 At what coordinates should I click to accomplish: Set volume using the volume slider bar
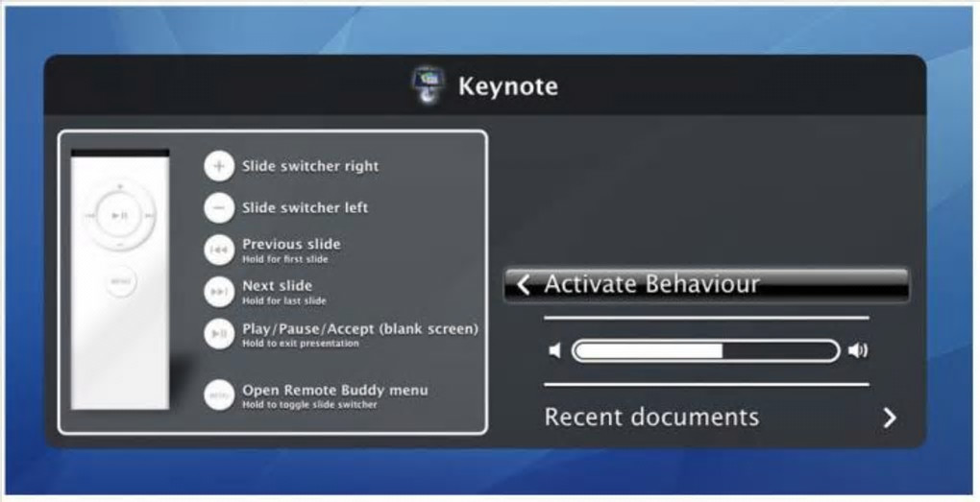705,351
